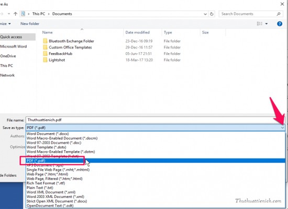Collapse the Save as type dropdown arrow

[x=282, y=127]
